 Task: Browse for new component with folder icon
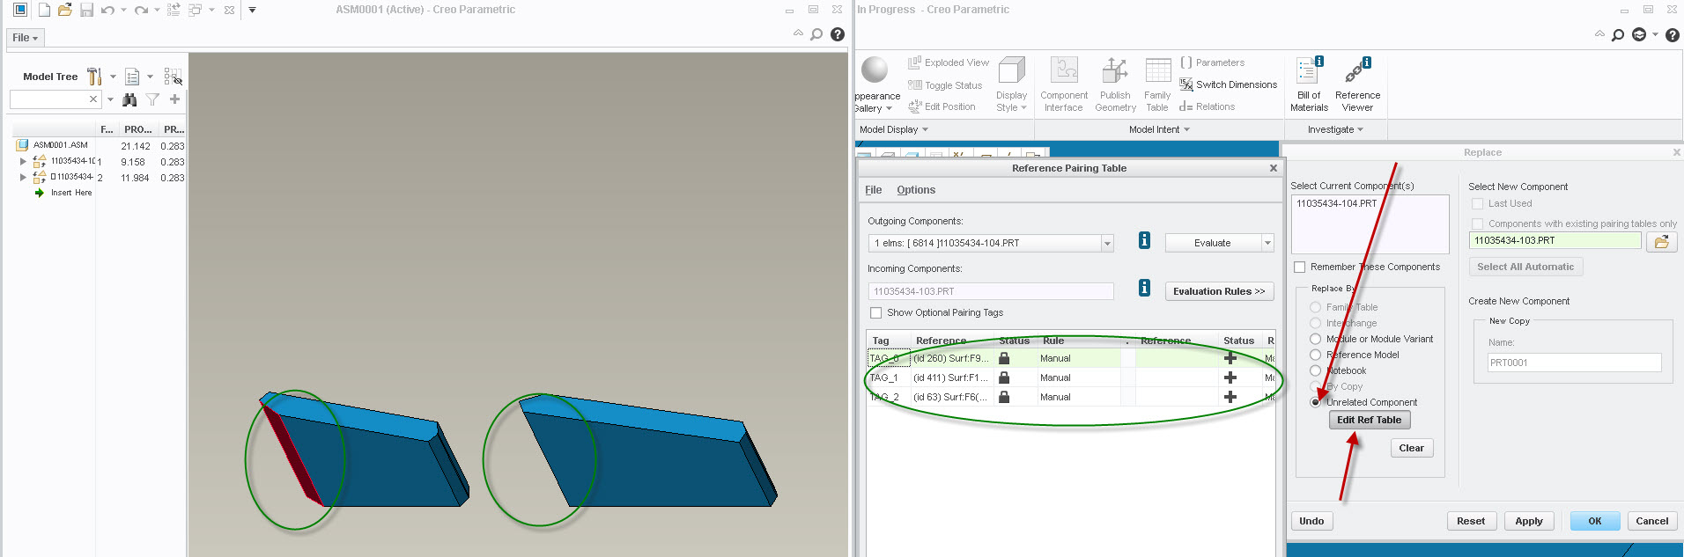[1661, 241]
